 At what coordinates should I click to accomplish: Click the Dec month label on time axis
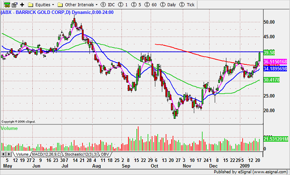(x=213, y=166)
